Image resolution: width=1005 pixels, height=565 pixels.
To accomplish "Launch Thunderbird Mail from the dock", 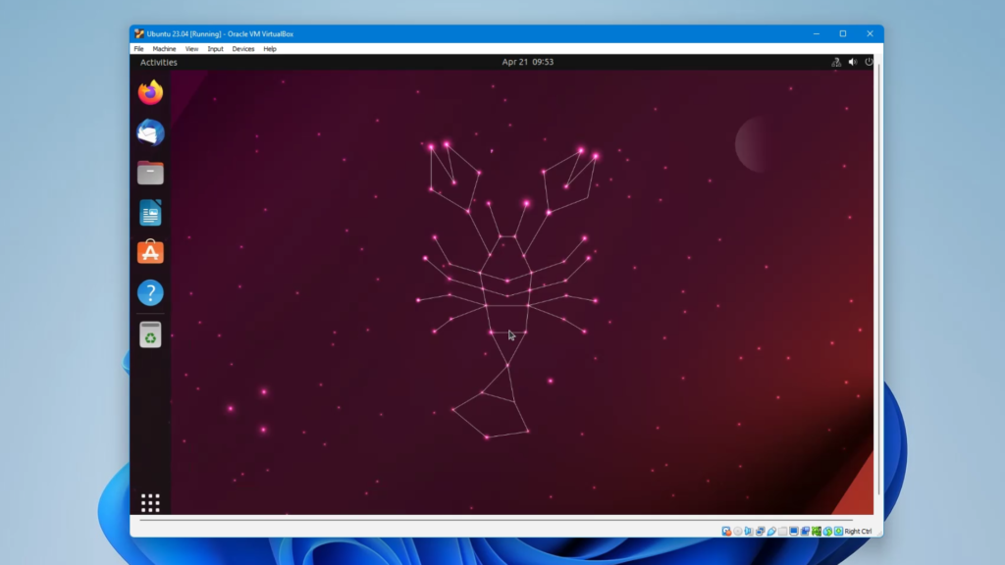I will click(150, 132).
